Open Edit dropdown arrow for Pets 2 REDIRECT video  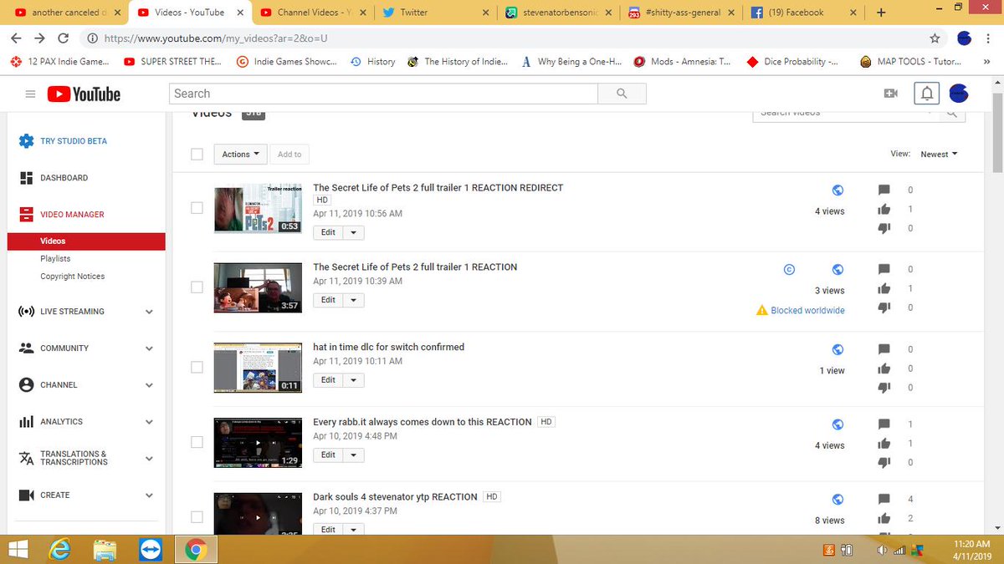pyautogui.click(x=353, y=233)
